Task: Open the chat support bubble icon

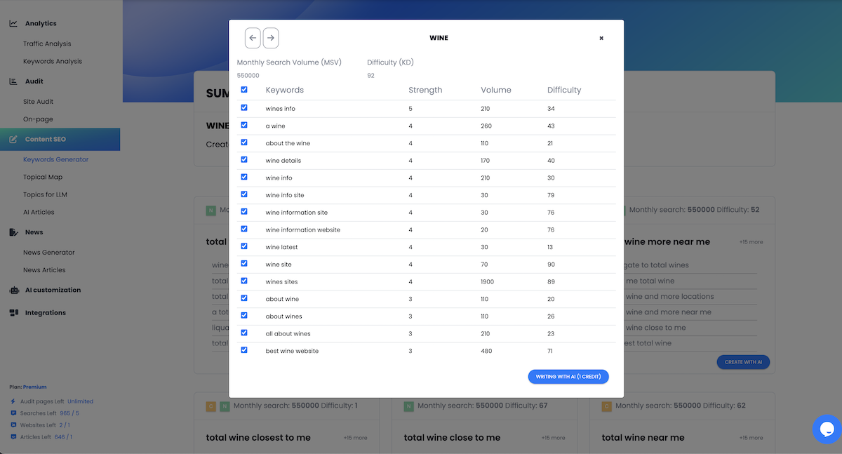Action: [x=826, y=429]
